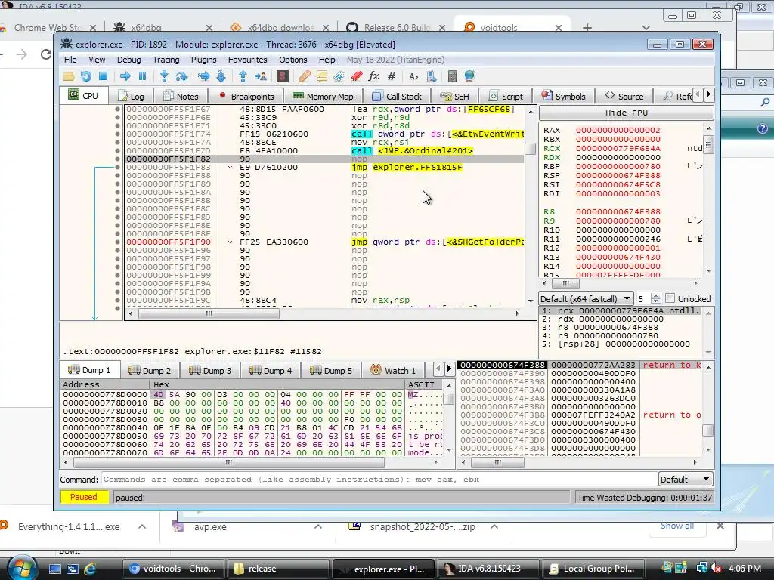The height and width of the screenshot is (580, 774).
Task: Switch to the Dump 2 tab
Action: click(150, 370)
